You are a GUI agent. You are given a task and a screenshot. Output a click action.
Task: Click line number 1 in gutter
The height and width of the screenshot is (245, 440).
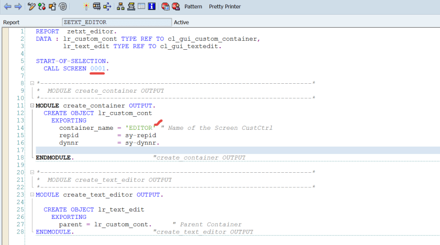click(x=22, y=31)
